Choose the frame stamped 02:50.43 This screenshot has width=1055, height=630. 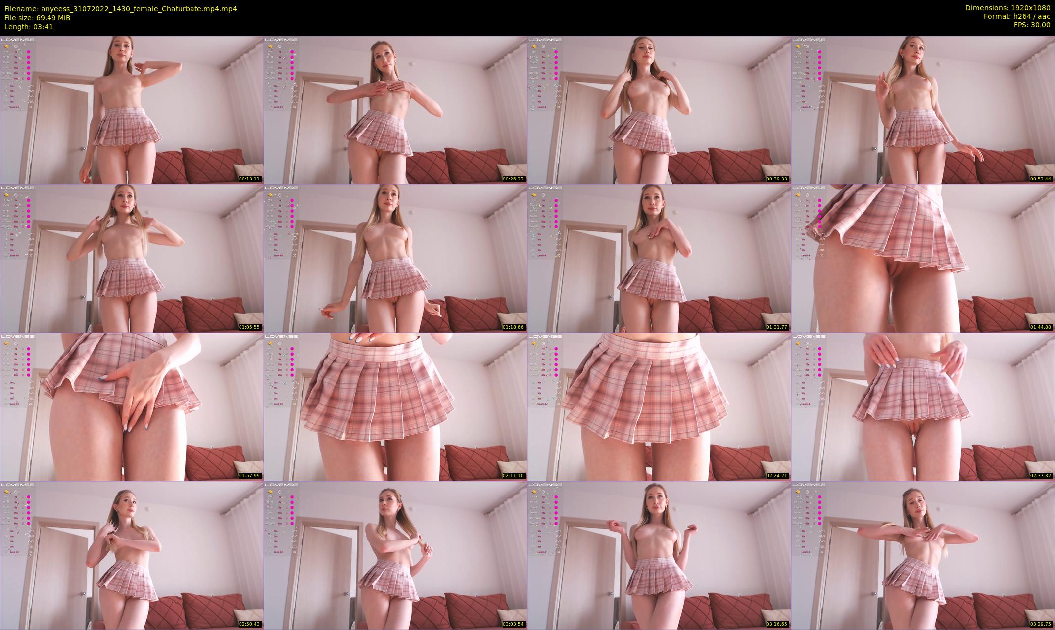132,555
